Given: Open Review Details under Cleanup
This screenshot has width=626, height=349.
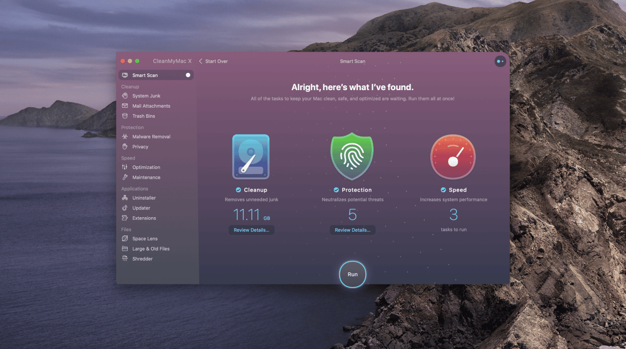Looking at the screenshot, I should (x=251, y=230).
